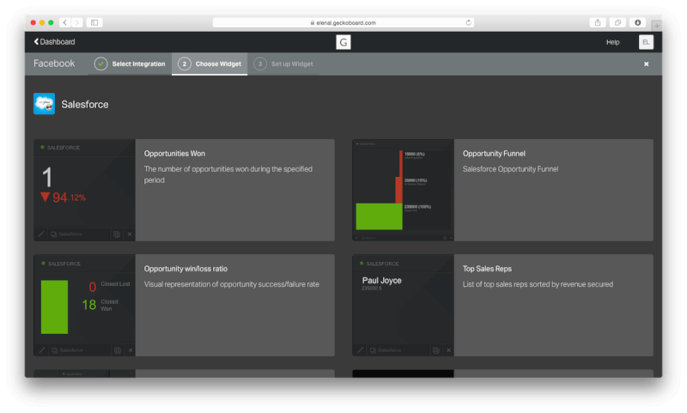The image size is (687, 413).
Task: Open the Help link
Action: click(x=612, y=42)
